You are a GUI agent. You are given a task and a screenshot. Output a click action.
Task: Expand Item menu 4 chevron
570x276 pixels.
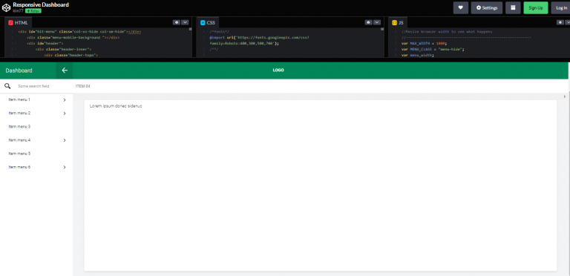(x=65, y=140)
